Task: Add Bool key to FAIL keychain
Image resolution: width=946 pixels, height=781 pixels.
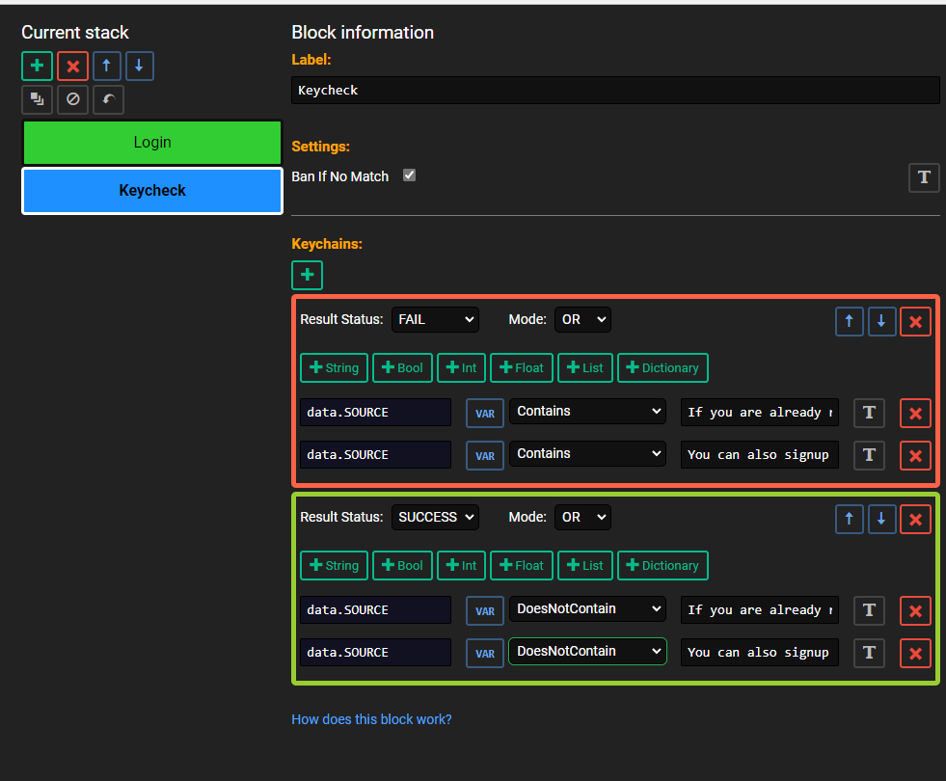Action: [402, 368]
